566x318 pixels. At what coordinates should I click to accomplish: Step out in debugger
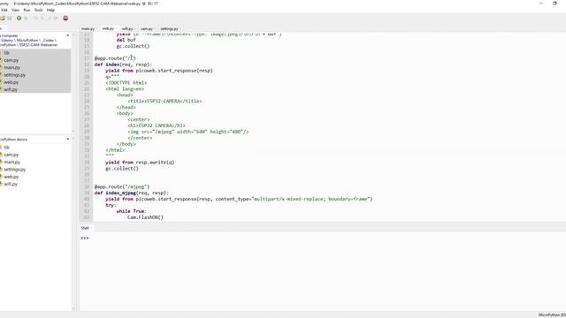click(x=50, y=18)
